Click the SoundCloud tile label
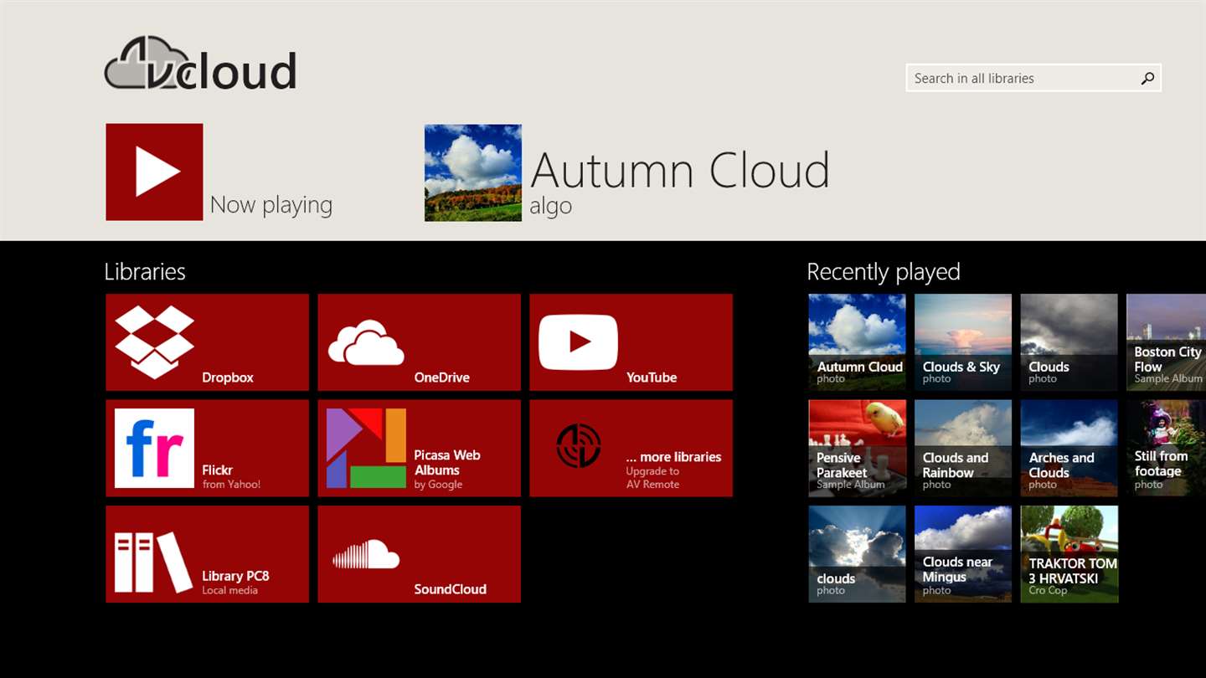The height and width of the screenshot is (678, 1206). pyautogui.click(x=450, y=589)
